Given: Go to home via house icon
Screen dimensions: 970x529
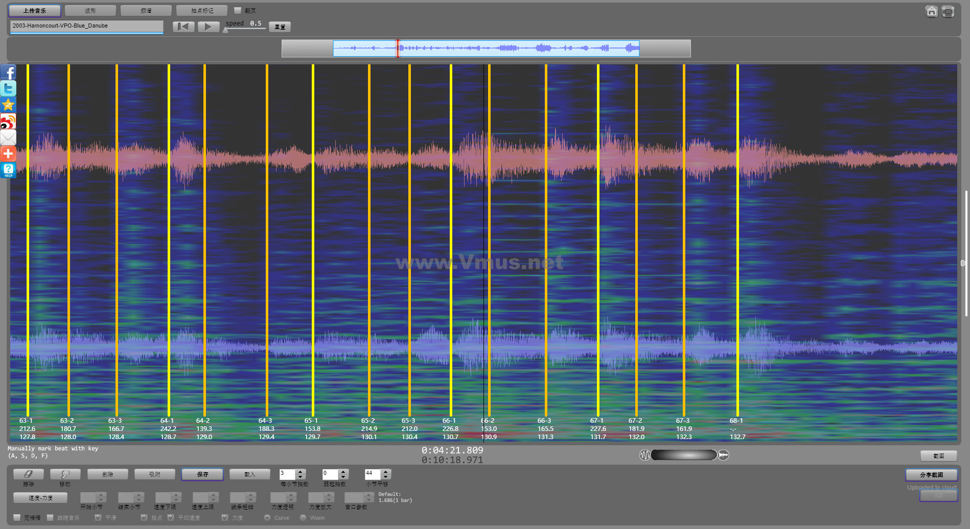Looking at the screenshot, I should click(x=932, y=11).
